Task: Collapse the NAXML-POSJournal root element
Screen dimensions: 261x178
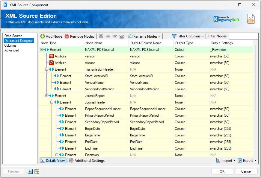Action: click(x=41, y=50)
